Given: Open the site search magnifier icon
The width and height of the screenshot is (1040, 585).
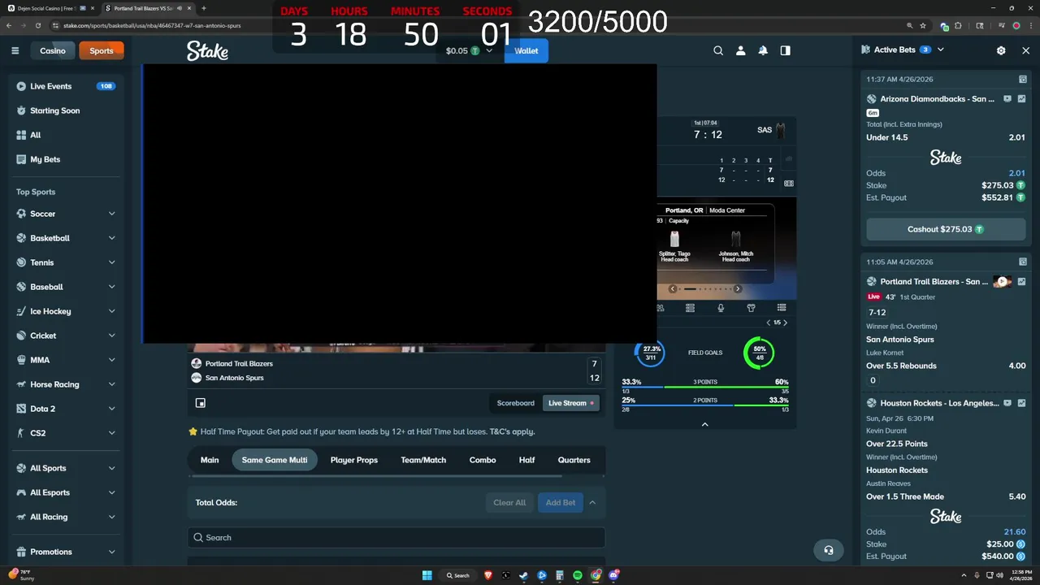Looking at the screenshot, I should point(718,50).
